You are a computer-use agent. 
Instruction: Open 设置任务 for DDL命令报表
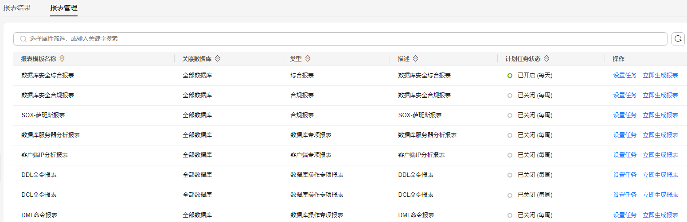(x=625, y=175)
